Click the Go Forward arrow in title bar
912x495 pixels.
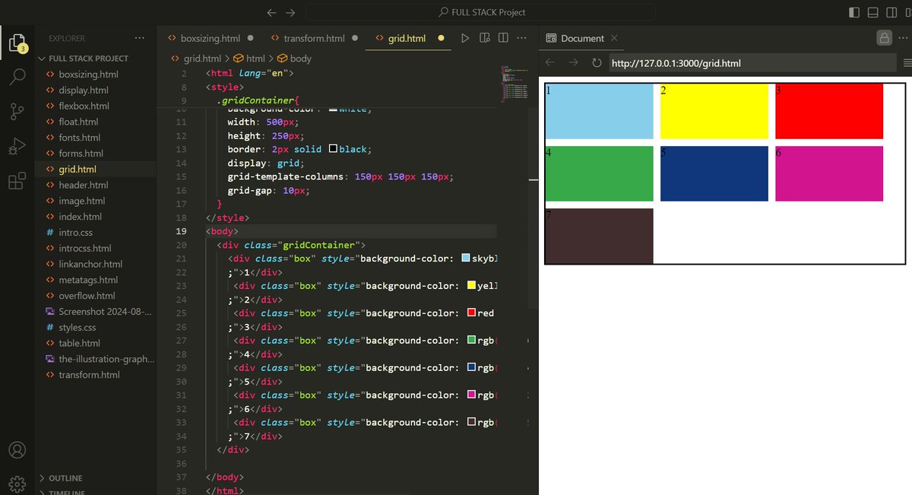(290, 12)
